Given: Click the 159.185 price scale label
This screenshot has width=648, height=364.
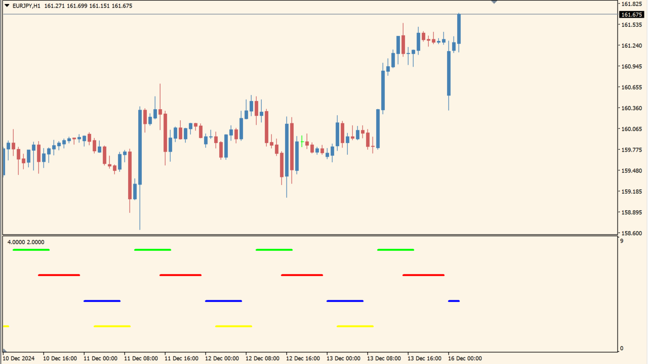Looking at the screenshot, I should (x=631, y=192).
